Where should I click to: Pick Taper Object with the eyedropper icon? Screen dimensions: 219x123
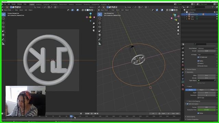[215, 81]
